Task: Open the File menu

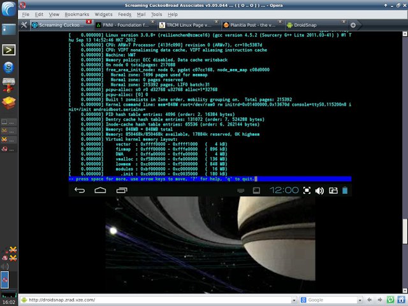Action: 25,15
